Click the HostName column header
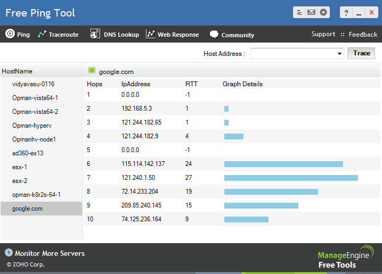382x274 pixels. (17, 71)
